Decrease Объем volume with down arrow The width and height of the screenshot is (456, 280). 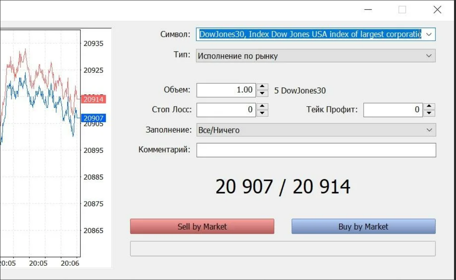(262, 93)
